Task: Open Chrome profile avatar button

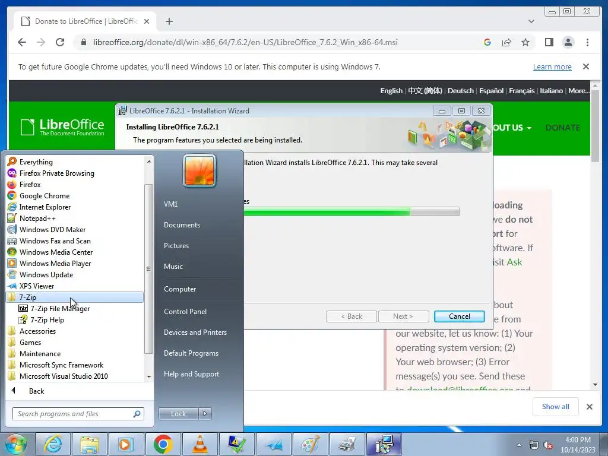Action: coord(568,42)
